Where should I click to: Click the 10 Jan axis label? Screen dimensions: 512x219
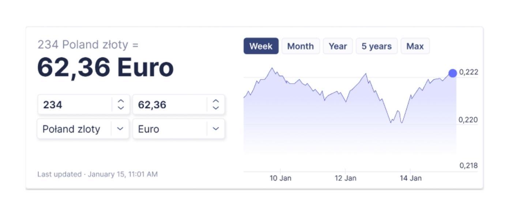coord(281,178)
